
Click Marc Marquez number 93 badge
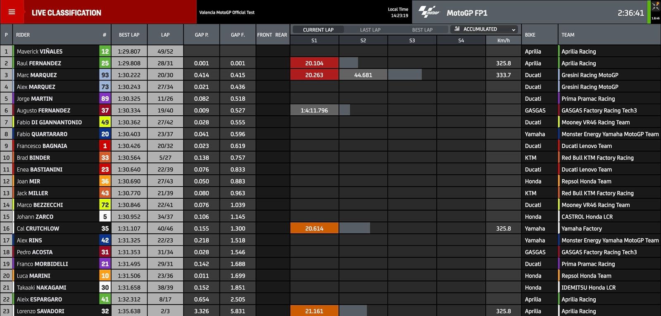(105, 75)
